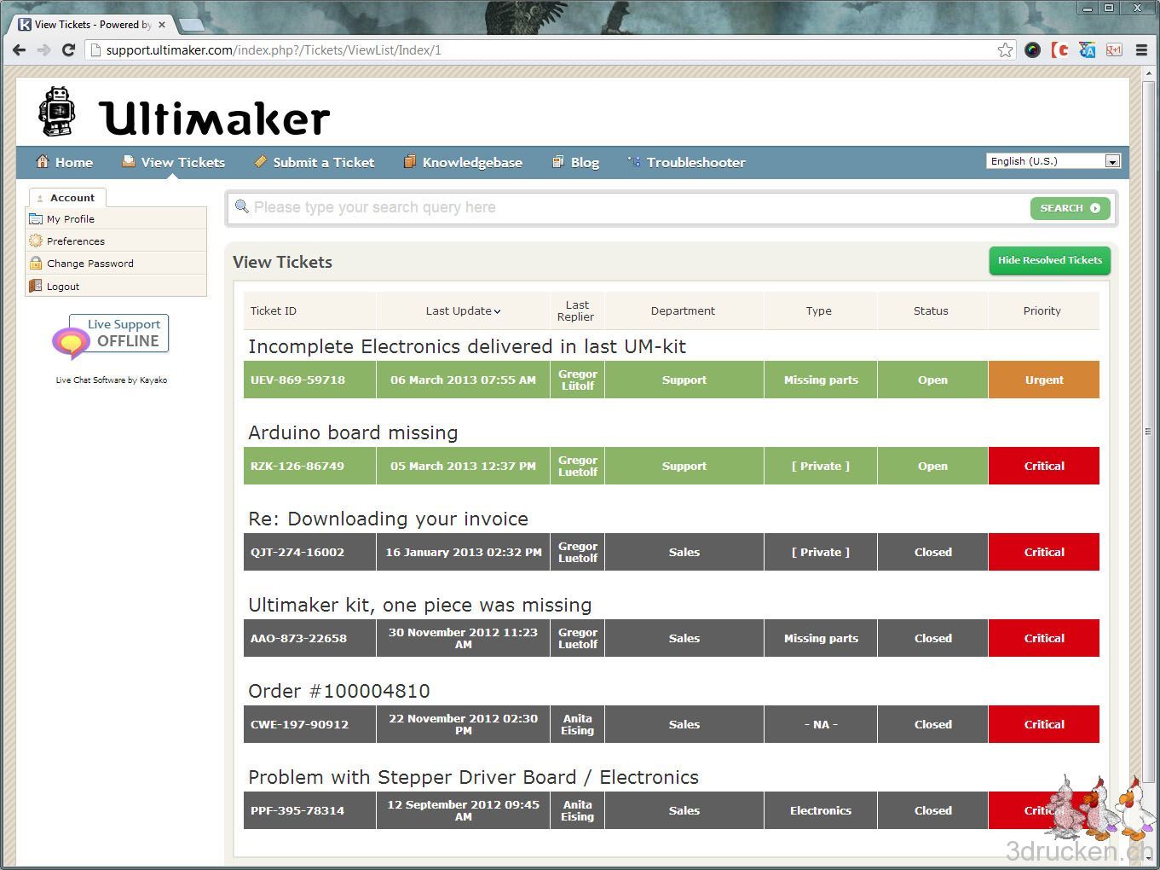Click the green SEARCH button
1160x870 pixels.
click(x=1070, y=208)
